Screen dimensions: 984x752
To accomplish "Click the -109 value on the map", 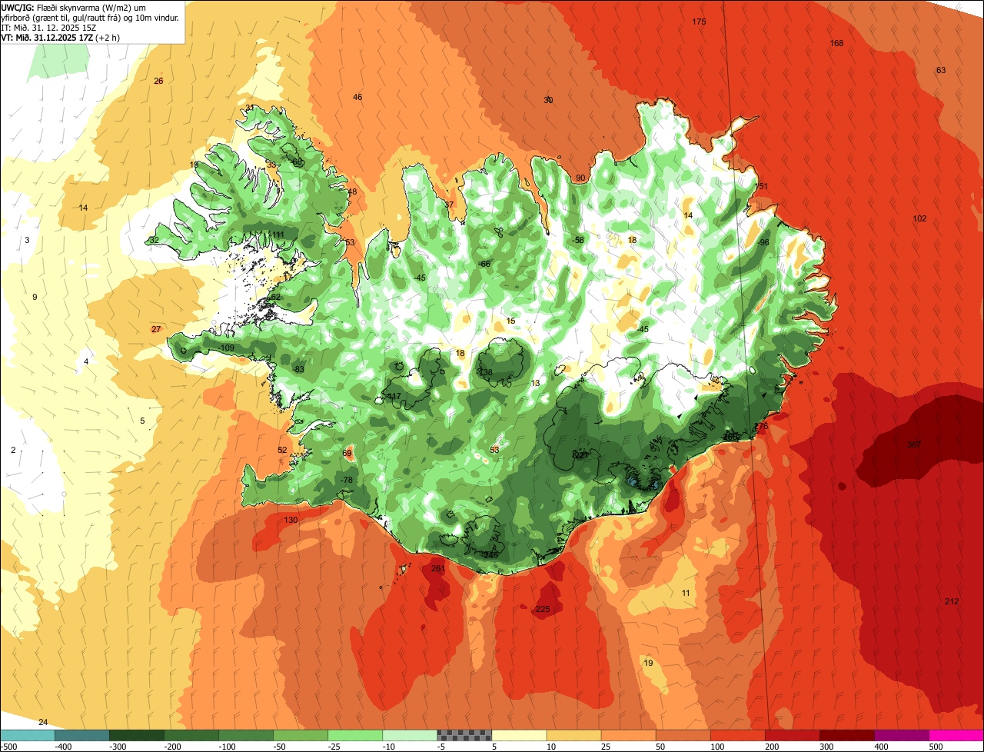I will [x=226, y=348].
